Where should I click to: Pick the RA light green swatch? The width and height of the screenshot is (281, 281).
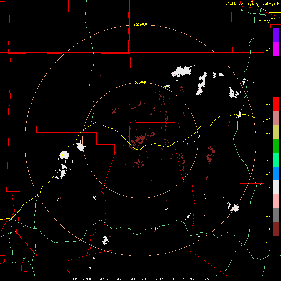[276, 160]
